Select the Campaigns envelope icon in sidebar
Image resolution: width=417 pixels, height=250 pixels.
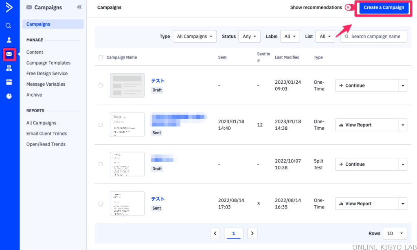9,54
